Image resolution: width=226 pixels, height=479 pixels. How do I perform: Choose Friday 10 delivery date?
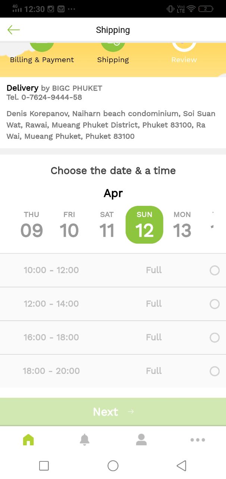[x=69, y=225]
